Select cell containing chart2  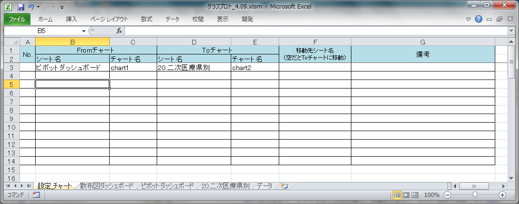coord(255,67)
